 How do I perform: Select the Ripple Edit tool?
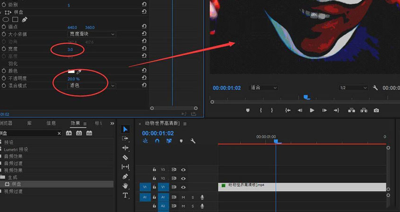[125, 148]
